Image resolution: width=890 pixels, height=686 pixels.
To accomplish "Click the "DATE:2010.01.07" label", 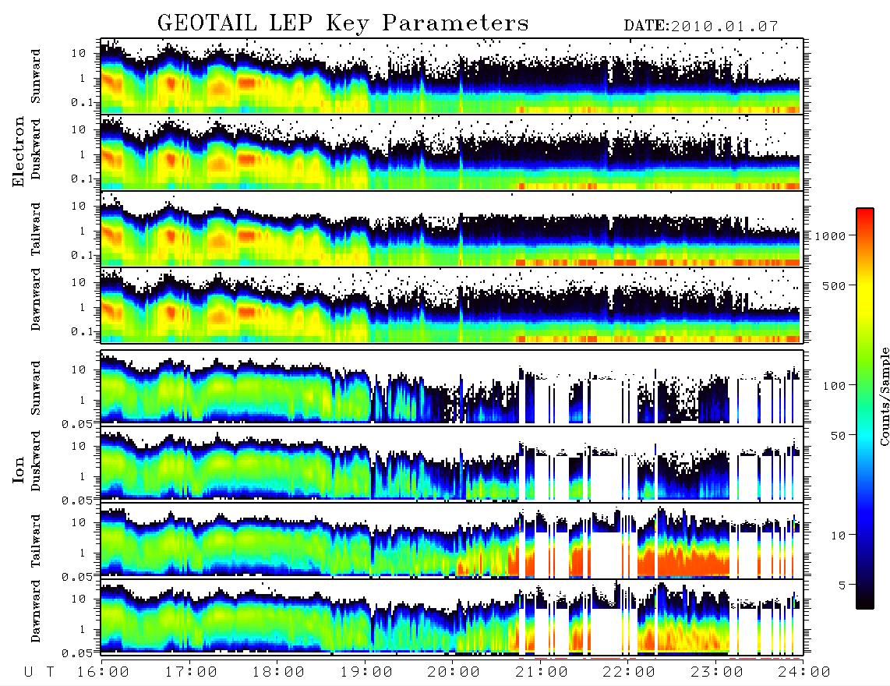I will point(701,27).
